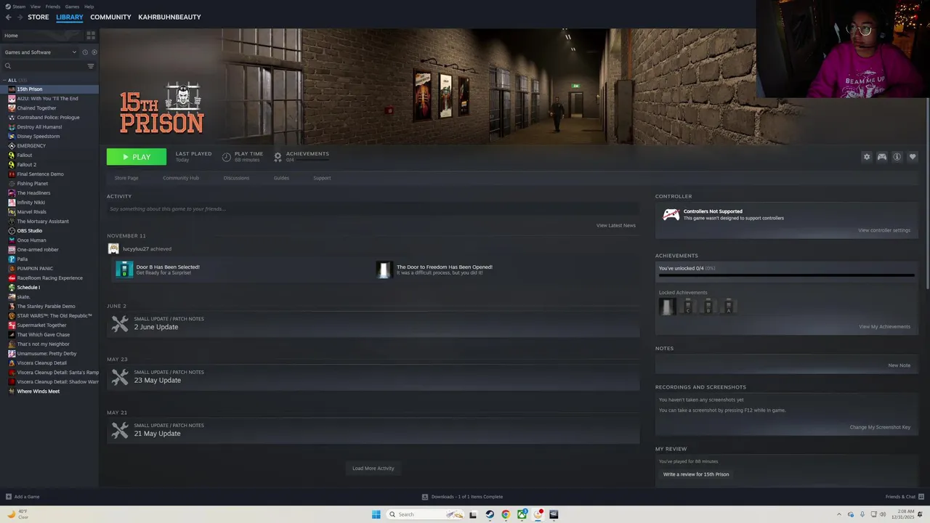Open the Downloads status in bottom bar
Viewport: 930px width, 523px height.
coord(462,497)
